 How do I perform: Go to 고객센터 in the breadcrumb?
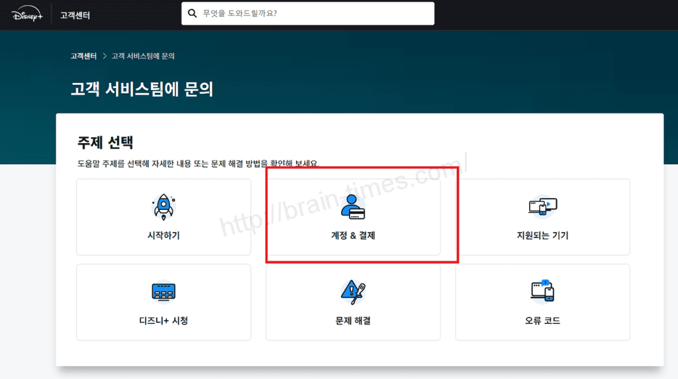pos(83,56)
